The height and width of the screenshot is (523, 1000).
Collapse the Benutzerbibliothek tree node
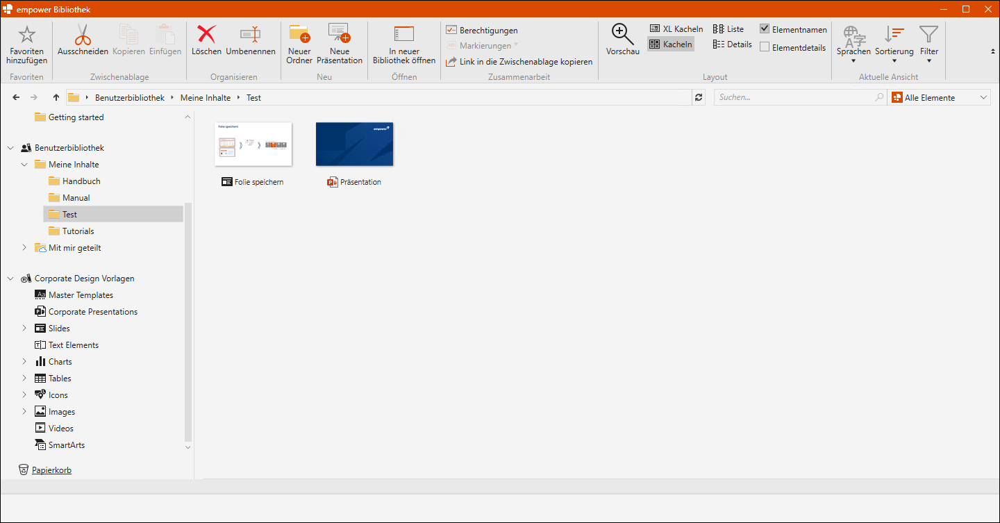[10, 148]
